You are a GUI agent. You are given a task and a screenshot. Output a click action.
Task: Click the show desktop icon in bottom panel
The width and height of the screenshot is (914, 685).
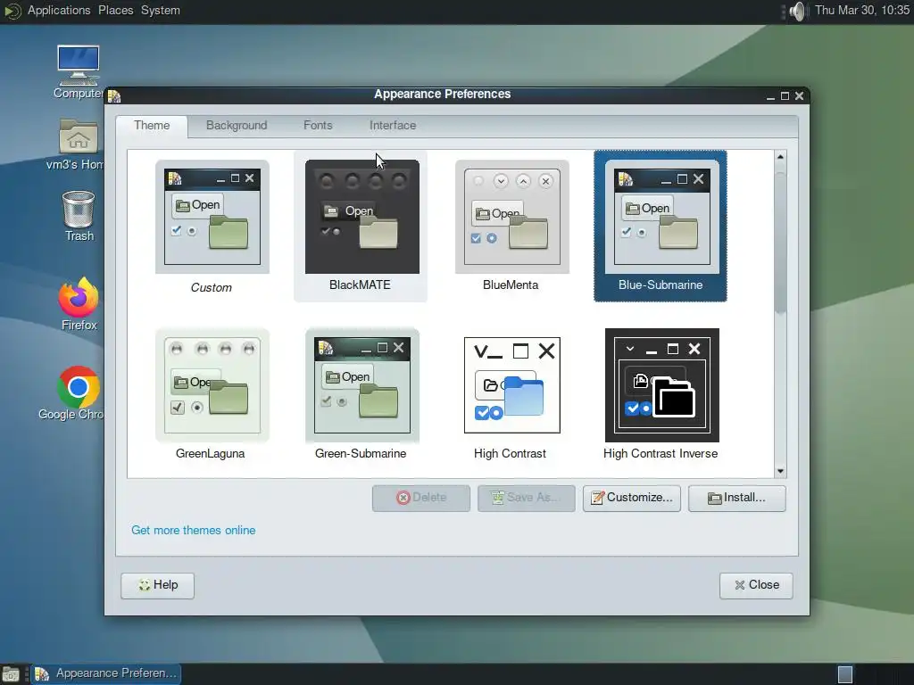pyautogui.click(x=11, y=674)
